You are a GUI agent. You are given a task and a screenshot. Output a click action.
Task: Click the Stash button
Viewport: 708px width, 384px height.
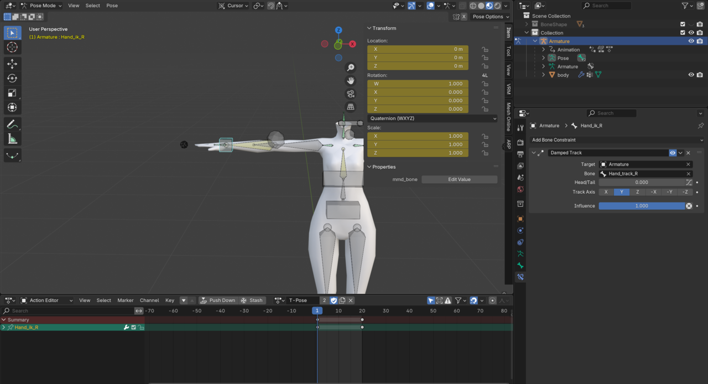point(252,300)
